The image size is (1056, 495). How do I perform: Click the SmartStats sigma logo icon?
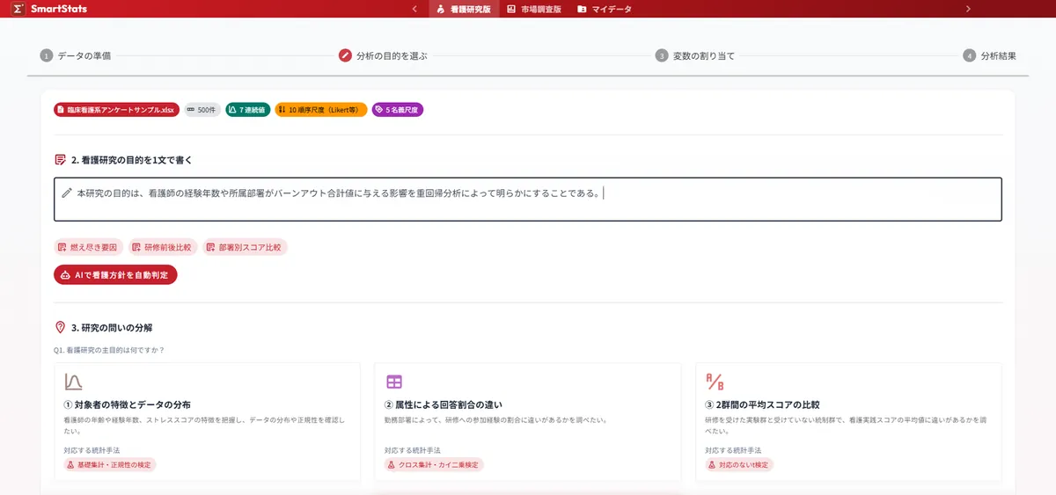point(18,9)
